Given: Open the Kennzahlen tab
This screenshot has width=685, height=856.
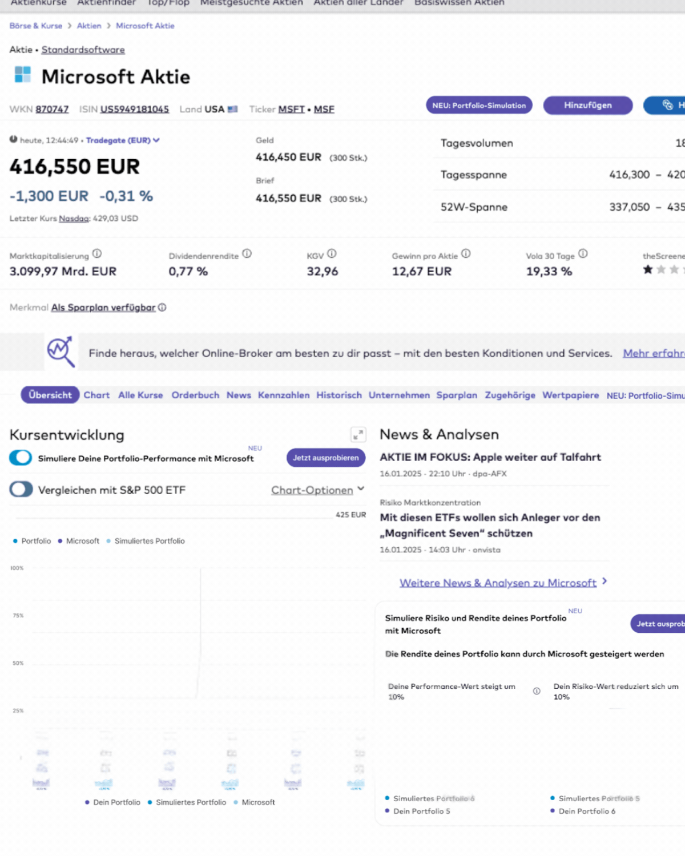Looking at the screenshot, I should (284, 395).
